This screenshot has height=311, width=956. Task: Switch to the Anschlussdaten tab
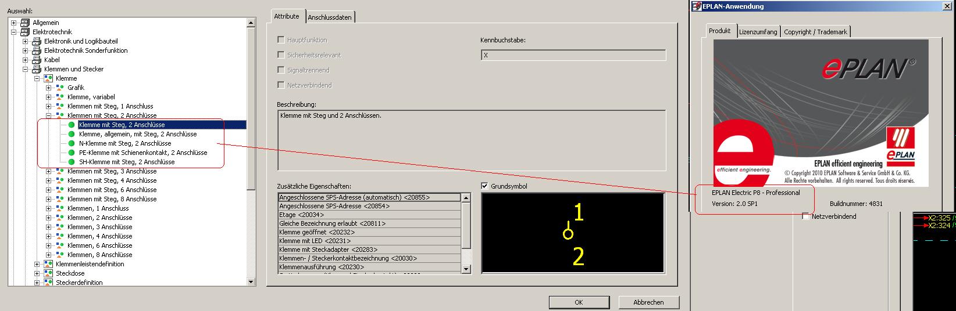[x=330, y=17]
